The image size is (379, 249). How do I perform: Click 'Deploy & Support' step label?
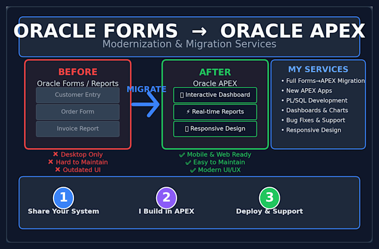coord(270,211)
